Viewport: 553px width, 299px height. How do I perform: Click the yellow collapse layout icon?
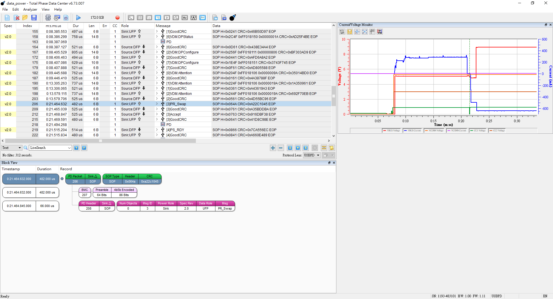pyautogui.click(x=324, y=148)
